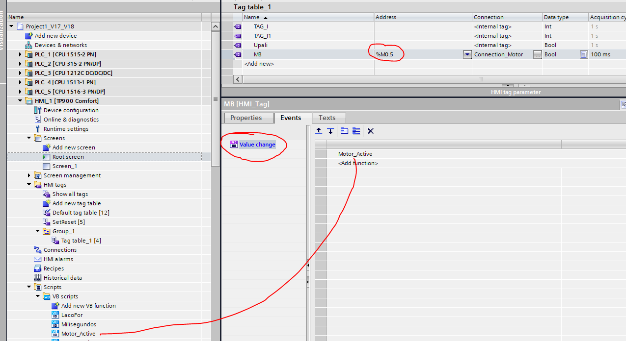Open Root screen in the project tree
Image resolution: width=626 pixels, height=341 pixels.
pos(68,157)
